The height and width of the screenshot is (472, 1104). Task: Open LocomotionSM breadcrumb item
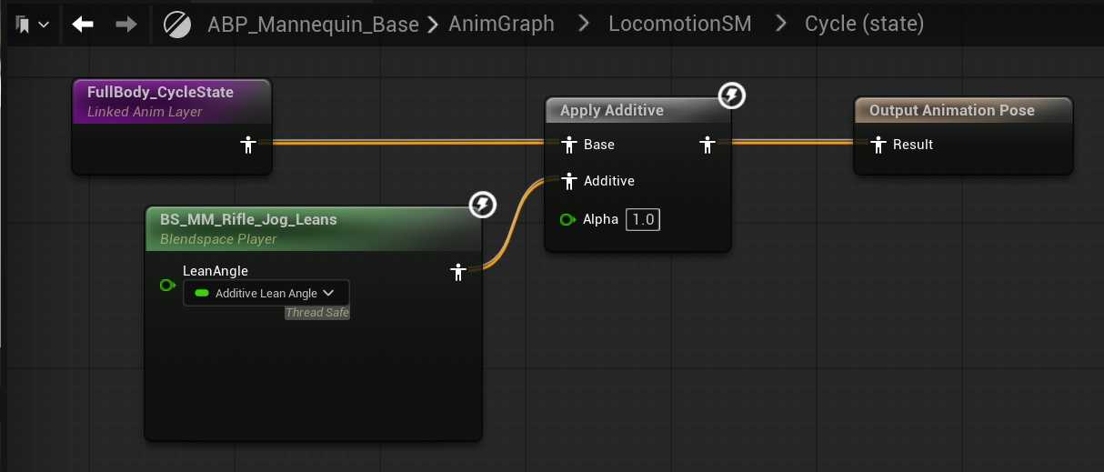679,25
